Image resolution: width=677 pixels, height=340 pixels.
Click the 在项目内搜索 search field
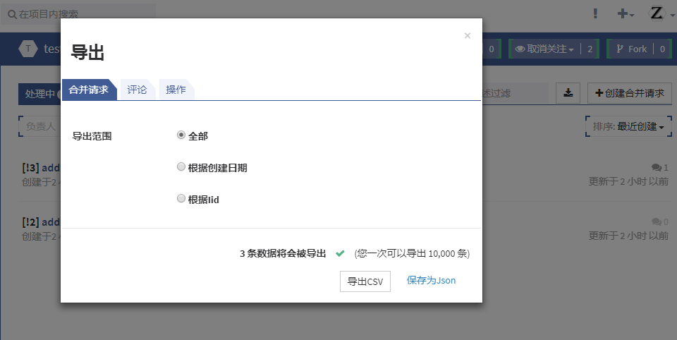pos(81,13)
